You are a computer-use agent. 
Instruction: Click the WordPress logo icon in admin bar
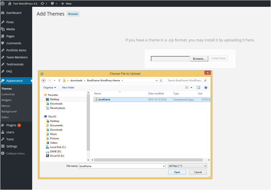[3, 3]
